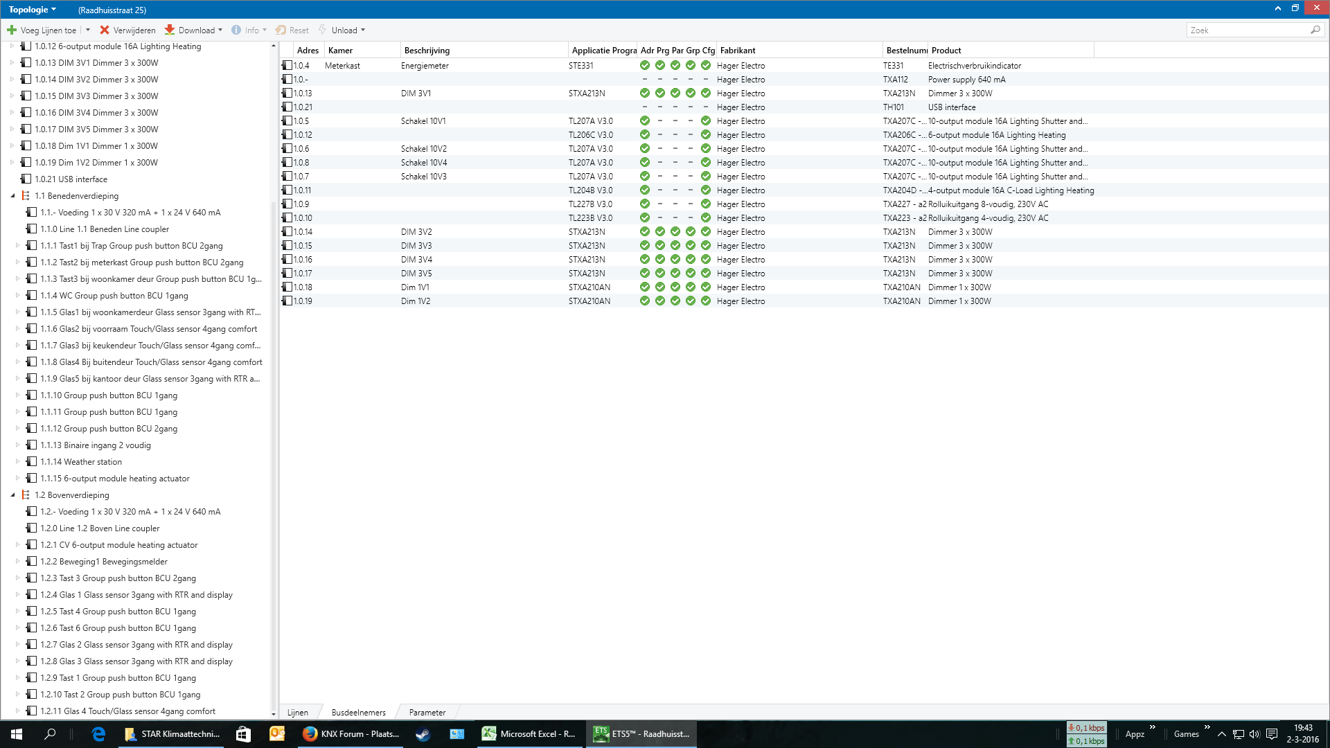1330x748 pixels.
Task: Click line icon beside 1.1 Benedenverdieping
Action: (x=26, y=196)
